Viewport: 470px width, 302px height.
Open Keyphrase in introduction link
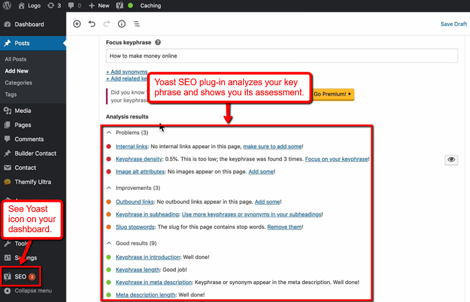(x=148, y=257)
